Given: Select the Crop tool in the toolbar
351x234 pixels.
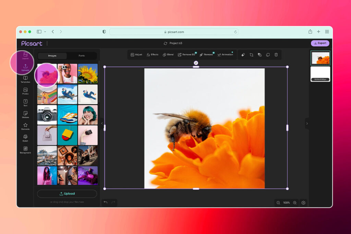Looking at the screenshot, I should coord(251,55).
